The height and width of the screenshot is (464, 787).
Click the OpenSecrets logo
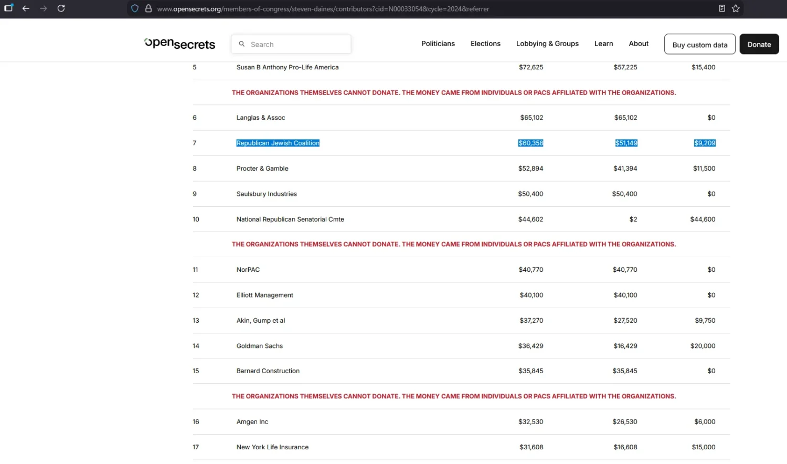pyautogui.click(x=179, y=44)
